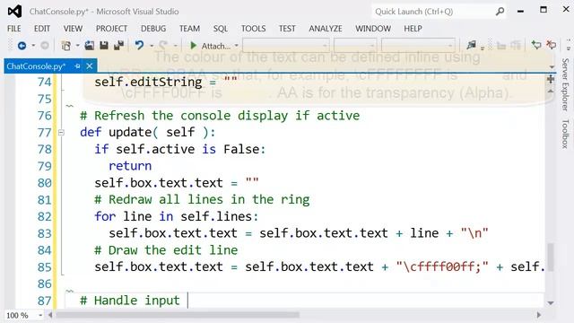
Task: Open the TEAM menu
Action: pos(189,29)
